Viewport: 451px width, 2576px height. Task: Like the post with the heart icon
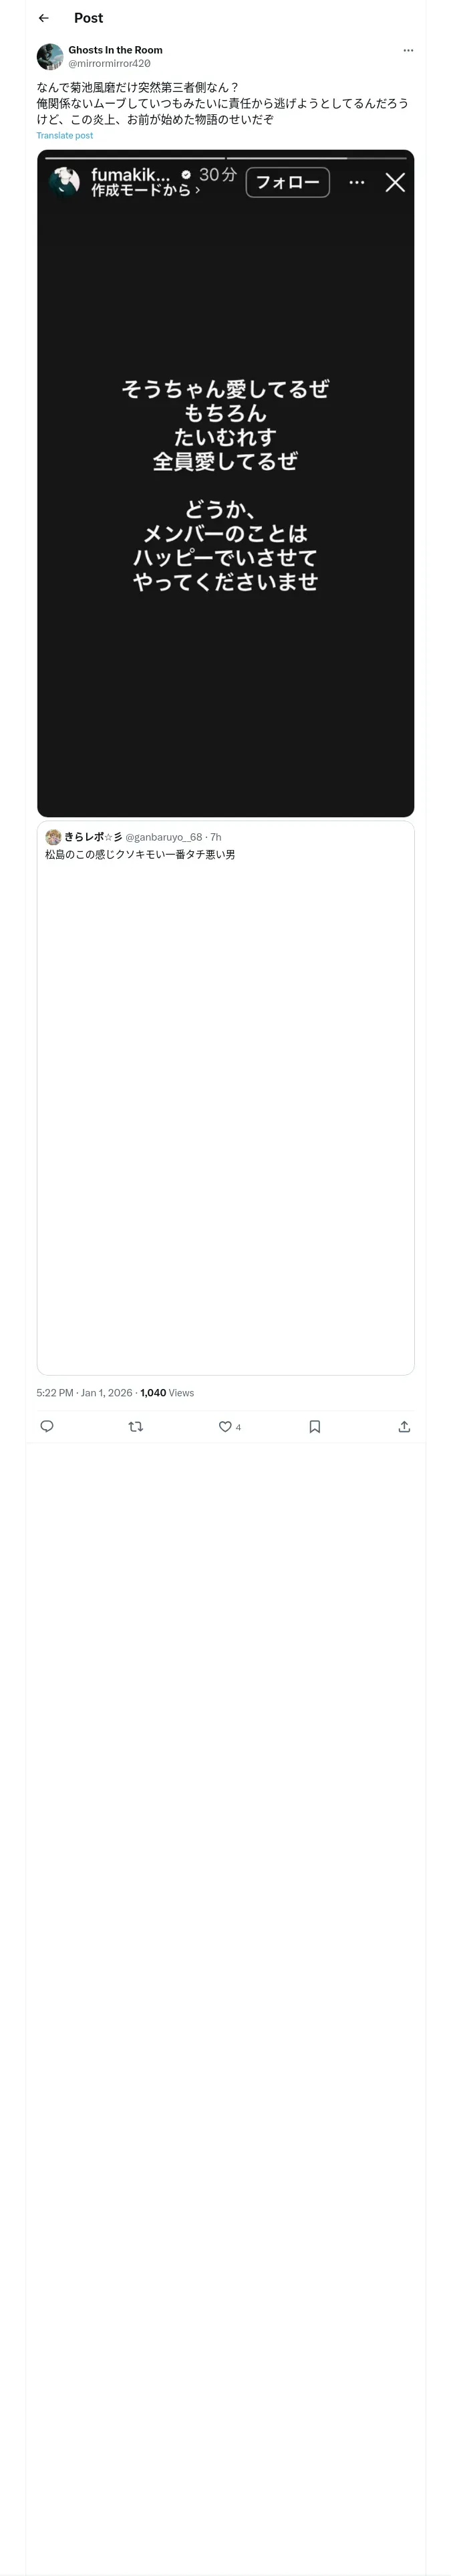pyautogui.click(x=225, y=1426)
